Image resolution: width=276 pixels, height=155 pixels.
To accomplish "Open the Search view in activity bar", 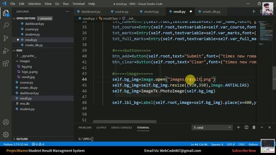I will pos(6,25).
